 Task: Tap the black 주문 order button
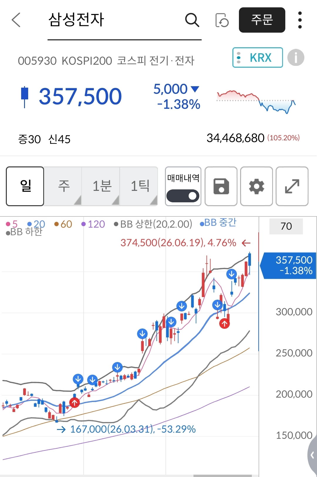click(262, 20)
